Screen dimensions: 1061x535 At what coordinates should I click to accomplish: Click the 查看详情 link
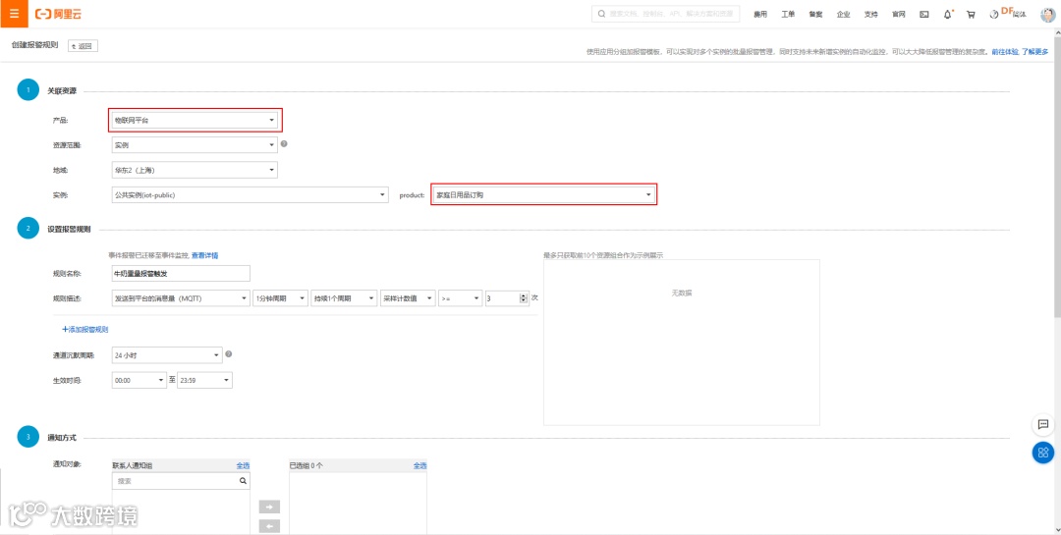tap(205, 255)
